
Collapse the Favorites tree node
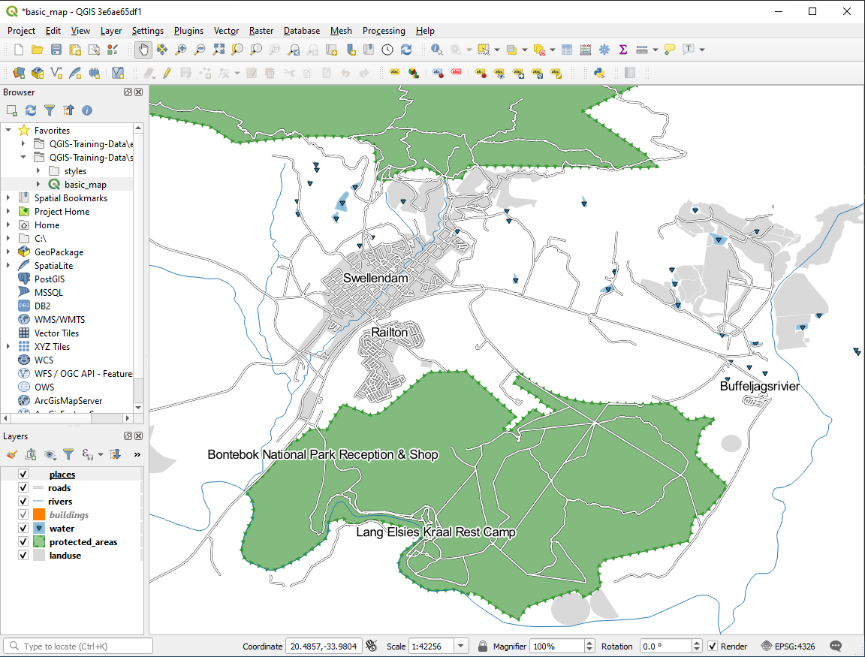coord(8,131)
